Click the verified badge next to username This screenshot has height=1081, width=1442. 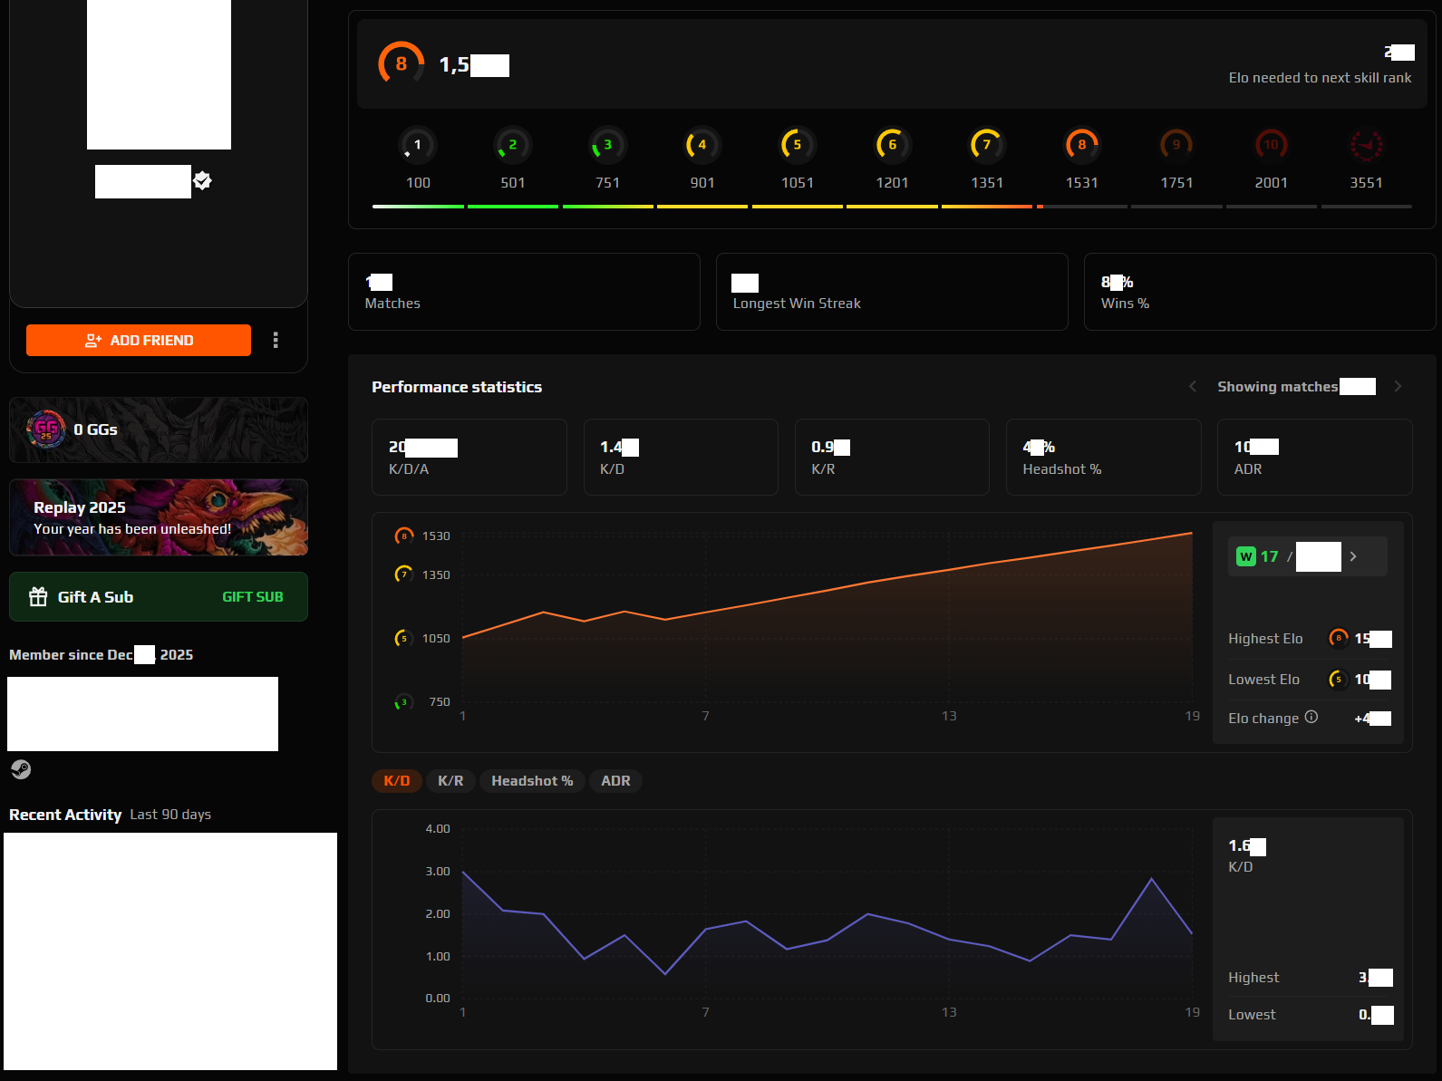coord(203,180)
